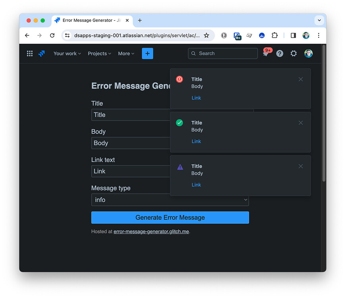Bookmark the page using the star icon
Viewport: 346px width, 298px height.
207,35
